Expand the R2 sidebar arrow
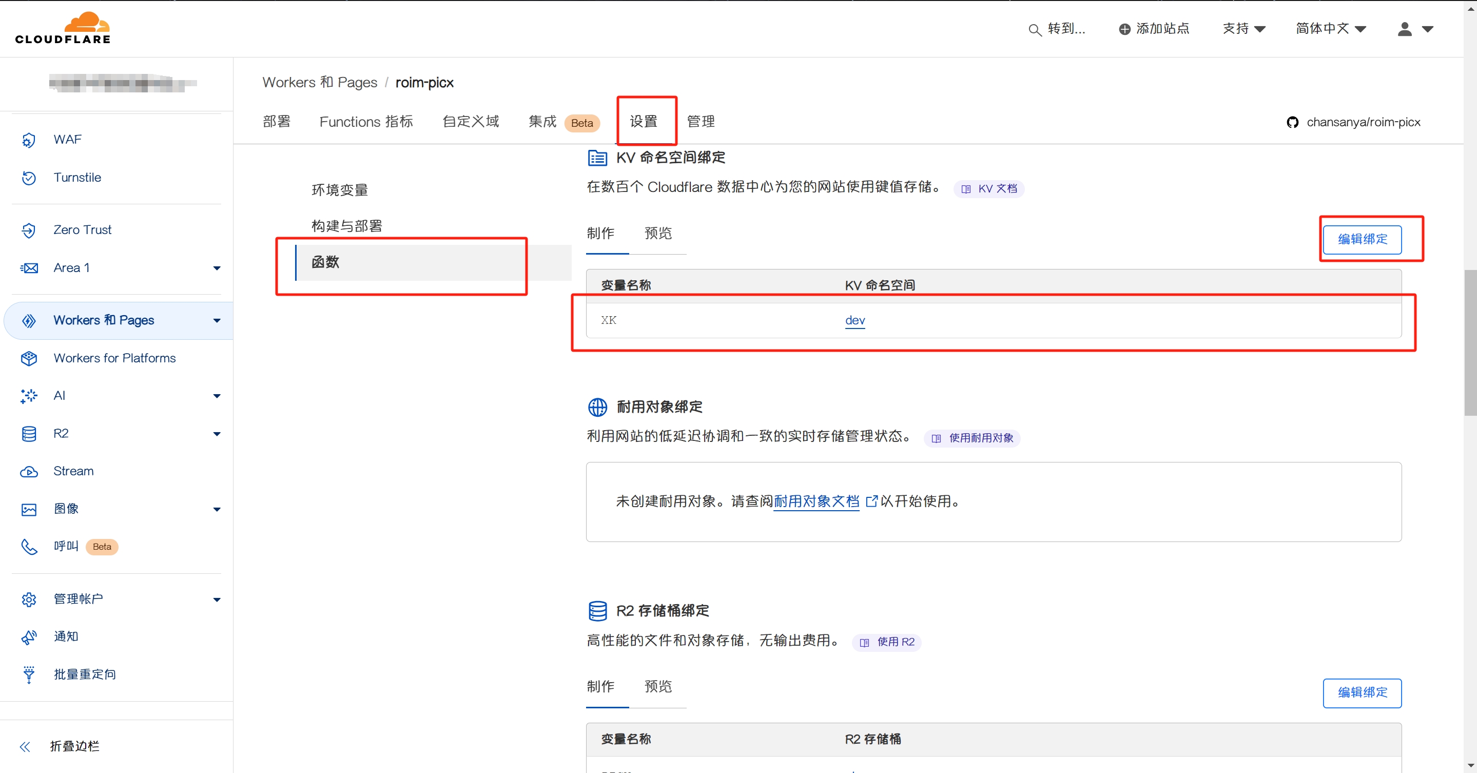The width and height of the screenshot is (1477, 773). tap(217, 434)
